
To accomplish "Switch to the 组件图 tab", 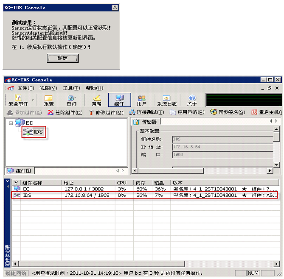I will (20, 170).
